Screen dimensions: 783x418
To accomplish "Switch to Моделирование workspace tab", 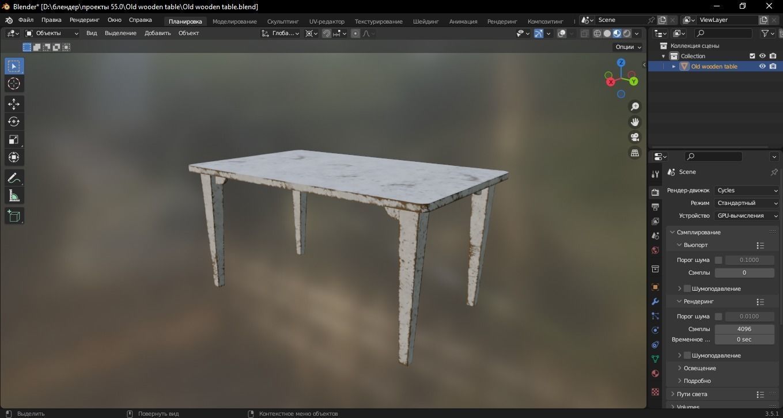I will tap(234, 21).
